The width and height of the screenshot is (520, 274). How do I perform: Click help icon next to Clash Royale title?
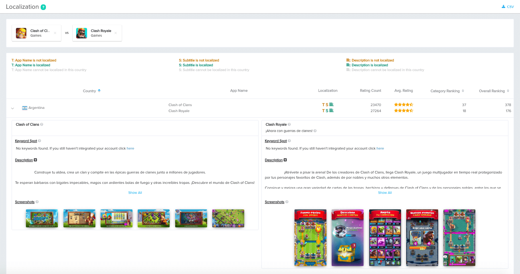[x=289, y=124]
